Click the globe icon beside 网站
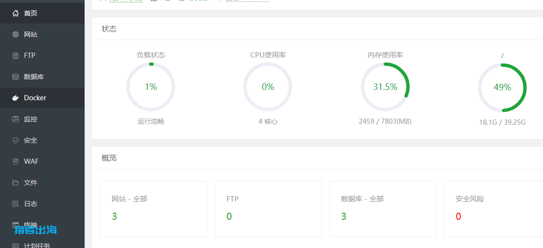Image resolution: width=543 pixels, height=248 pixels. (16, 34)
